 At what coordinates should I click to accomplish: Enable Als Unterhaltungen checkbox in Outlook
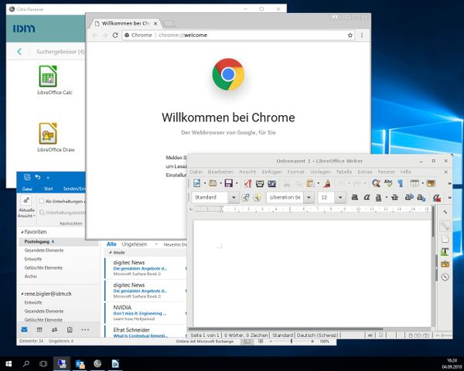(42, 201)
